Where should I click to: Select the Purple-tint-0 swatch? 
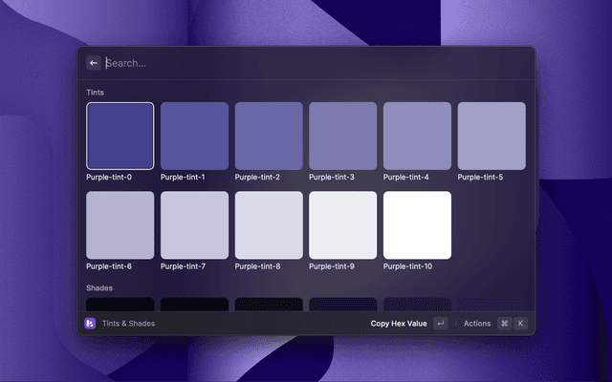click(x=120, y=136)
